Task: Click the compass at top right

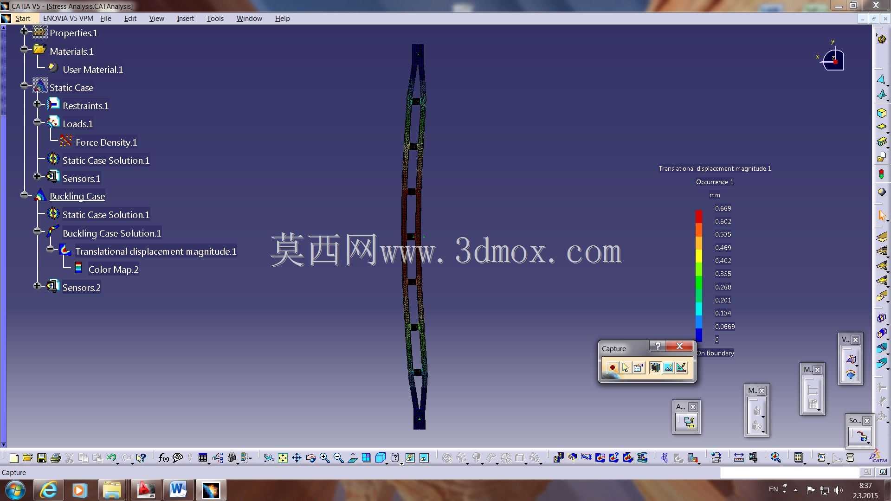Action: [x=833, y=59]
